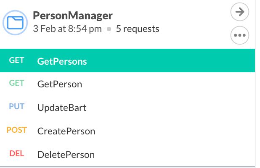Click the PersonManager collection title
260x168 pixels.
72,16
